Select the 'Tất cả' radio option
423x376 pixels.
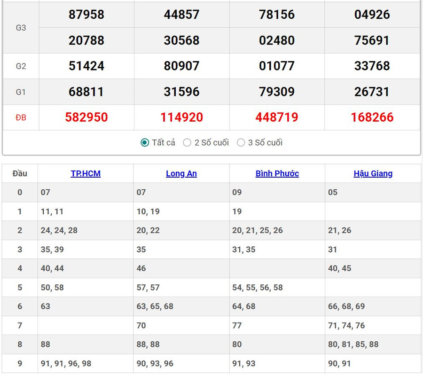coord(145,142)
